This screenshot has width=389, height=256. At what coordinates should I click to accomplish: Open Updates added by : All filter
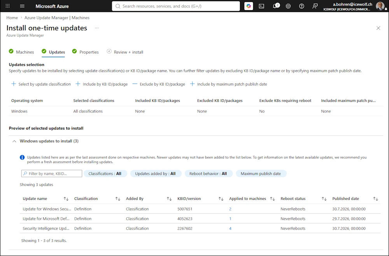tap(156, 174)
